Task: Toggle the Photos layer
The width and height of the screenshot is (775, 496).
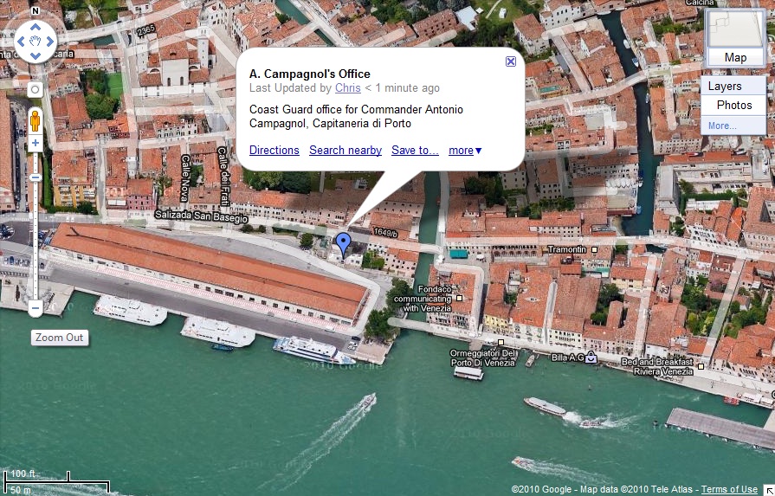Action: point(733,106)
